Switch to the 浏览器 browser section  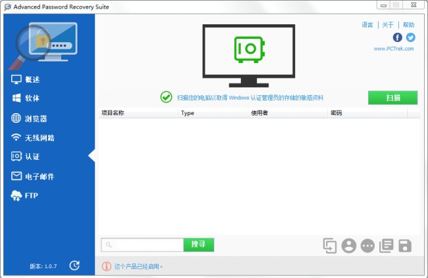coord(36,118)
